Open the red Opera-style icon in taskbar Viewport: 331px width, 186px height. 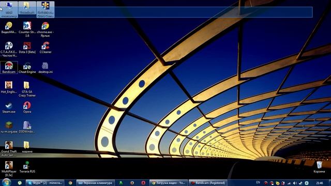(x=143, y=183)
